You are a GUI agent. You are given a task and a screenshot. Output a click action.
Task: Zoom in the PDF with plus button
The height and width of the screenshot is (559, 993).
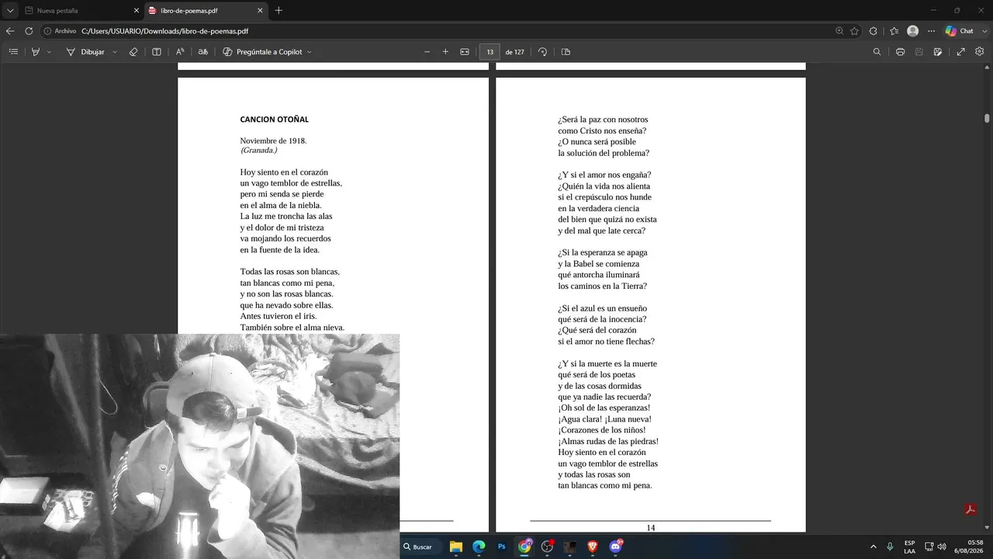click(x=445, y=52)
